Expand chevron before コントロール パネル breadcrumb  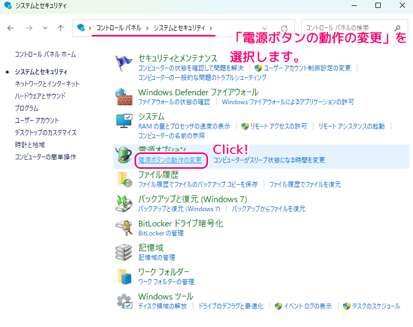(x=90, y=28)
